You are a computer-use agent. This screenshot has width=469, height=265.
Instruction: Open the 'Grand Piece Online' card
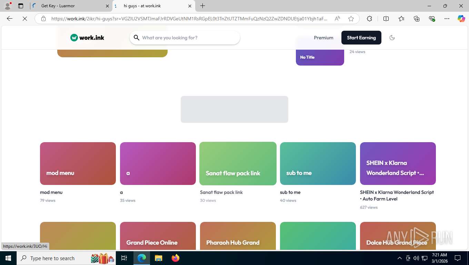(158, 236)
